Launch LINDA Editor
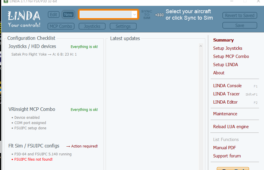Viewport: 264px width, 170px height. pos(225,102)
